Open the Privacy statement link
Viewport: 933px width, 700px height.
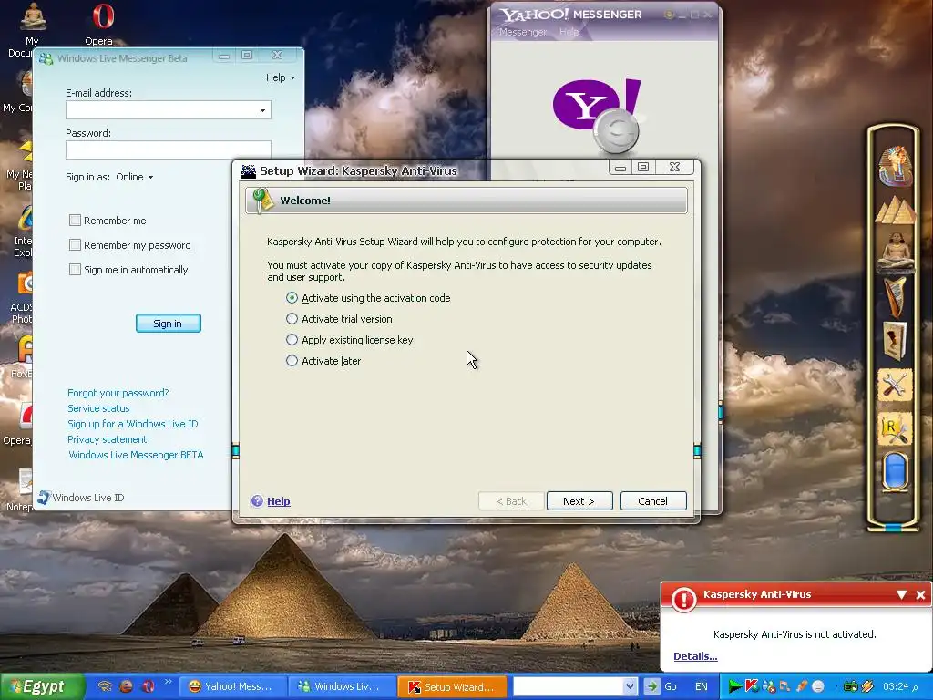tap(108, 439)
